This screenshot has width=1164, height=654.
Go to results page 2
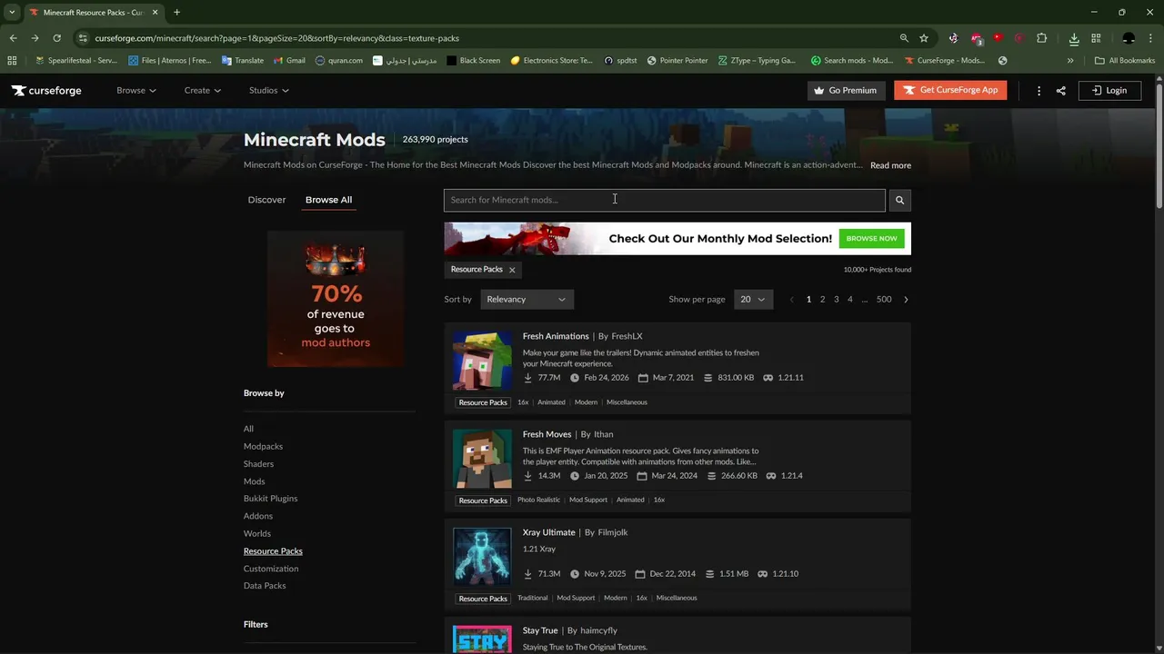[x=822, y=300]
